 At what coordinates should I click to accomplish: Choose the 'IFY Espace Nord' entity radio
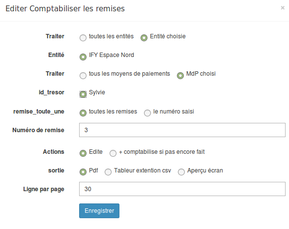point(83,57)
